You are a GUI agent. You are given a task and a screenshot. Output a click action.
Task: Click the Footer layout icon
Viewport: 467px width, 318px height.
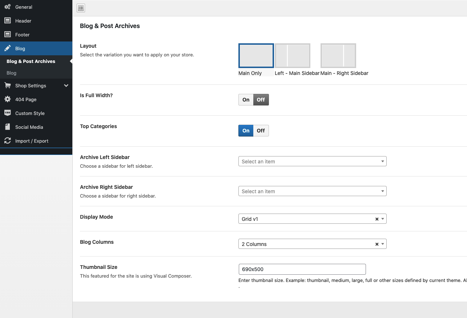point(7,35)
